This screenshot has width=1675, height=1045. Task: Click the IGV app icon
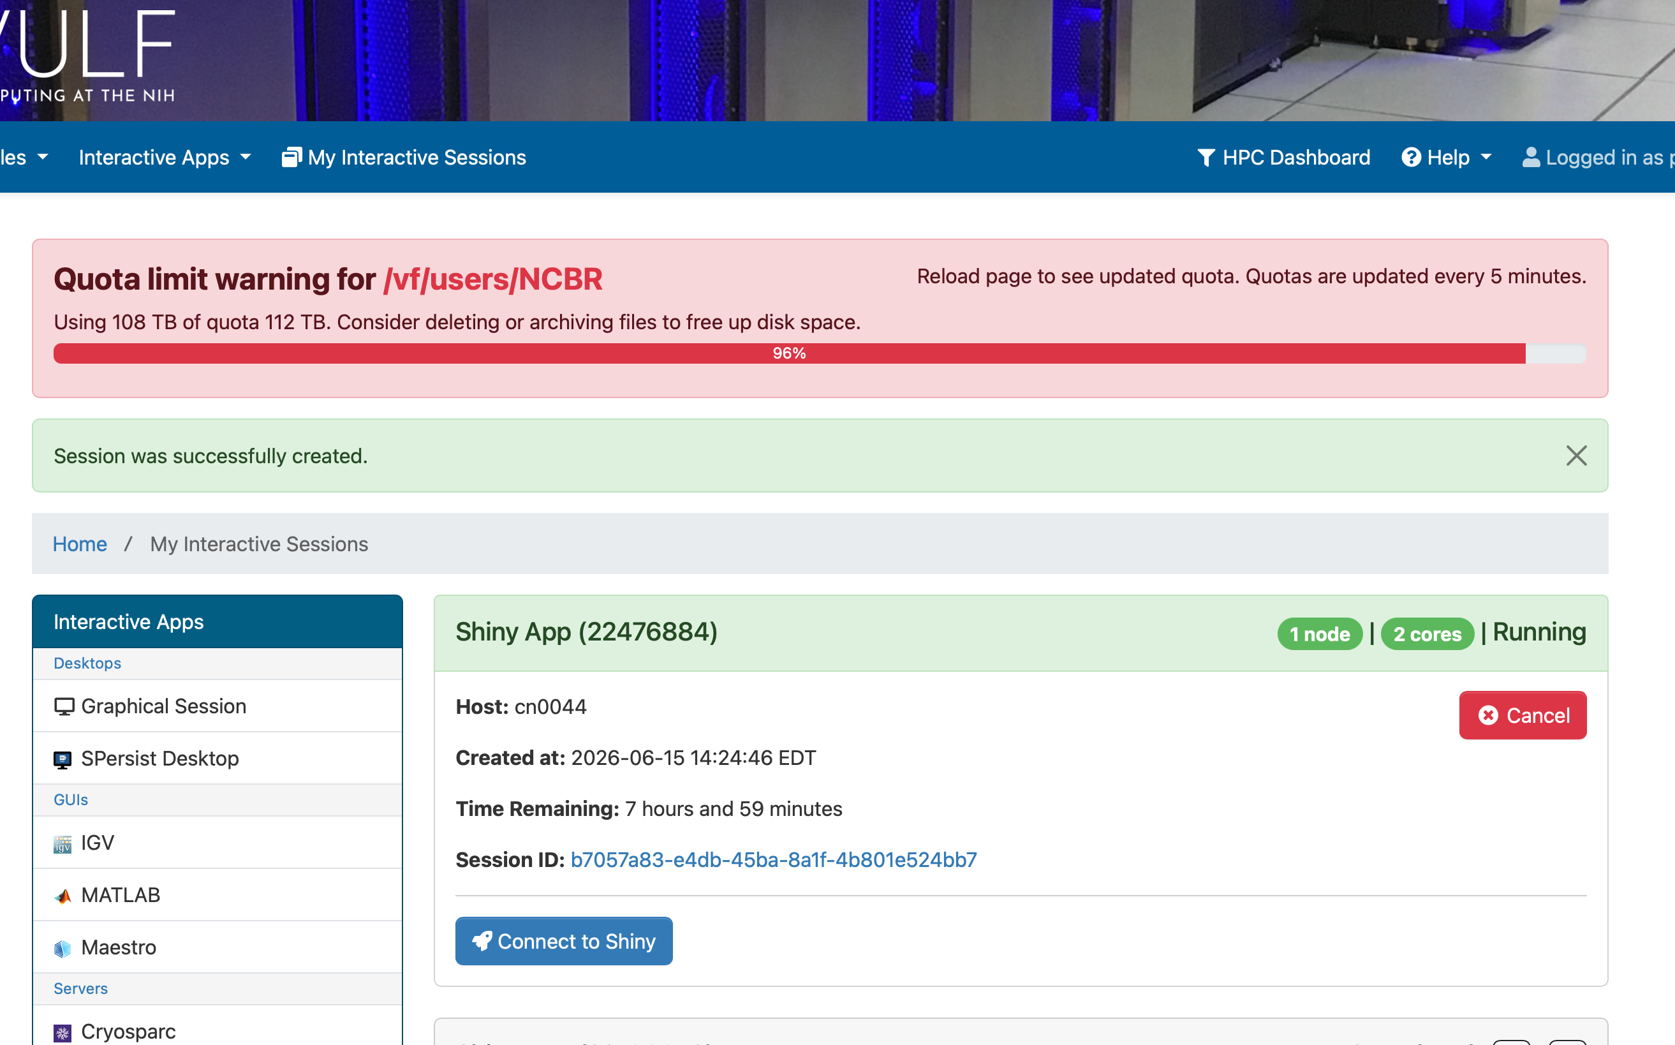point(63,844)
